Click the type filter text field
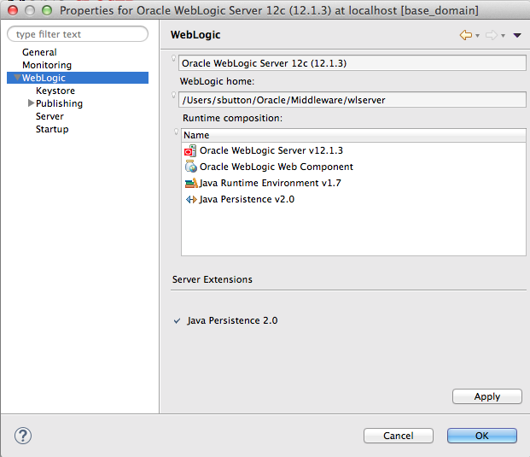 coord(78,34)
